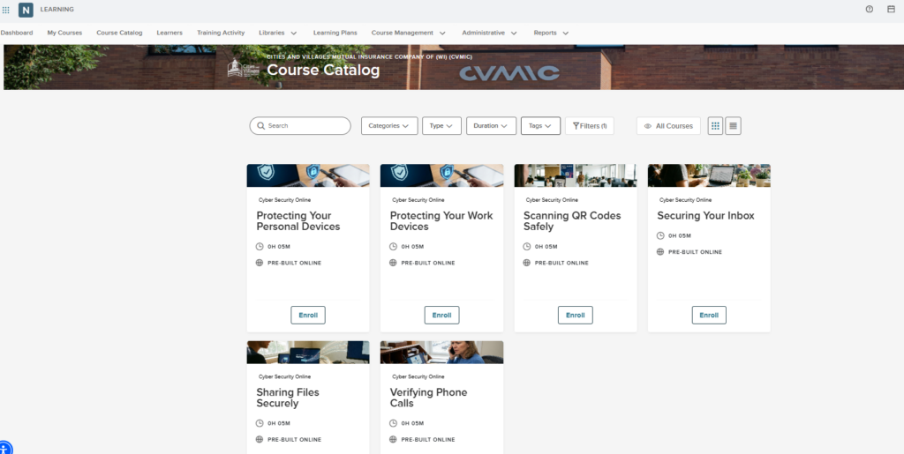Click Cyber Security Online tag on Securing Your Inbox
The width and height of the screenshot is (904, 454).
[x=685, y=200]
